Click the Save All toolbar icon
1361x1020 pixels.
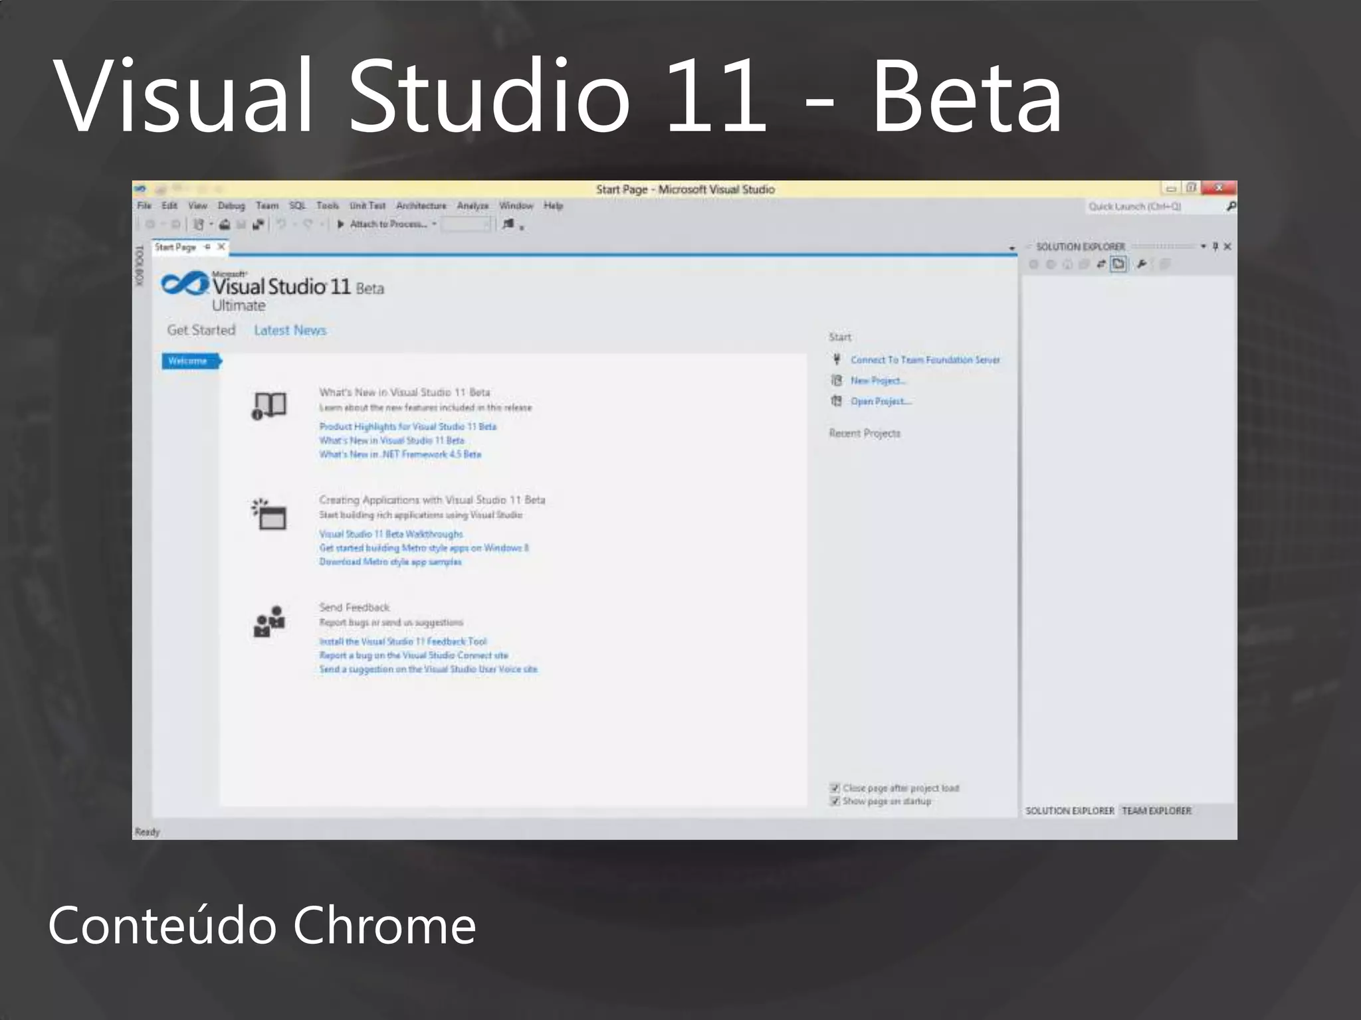[258, 224]
